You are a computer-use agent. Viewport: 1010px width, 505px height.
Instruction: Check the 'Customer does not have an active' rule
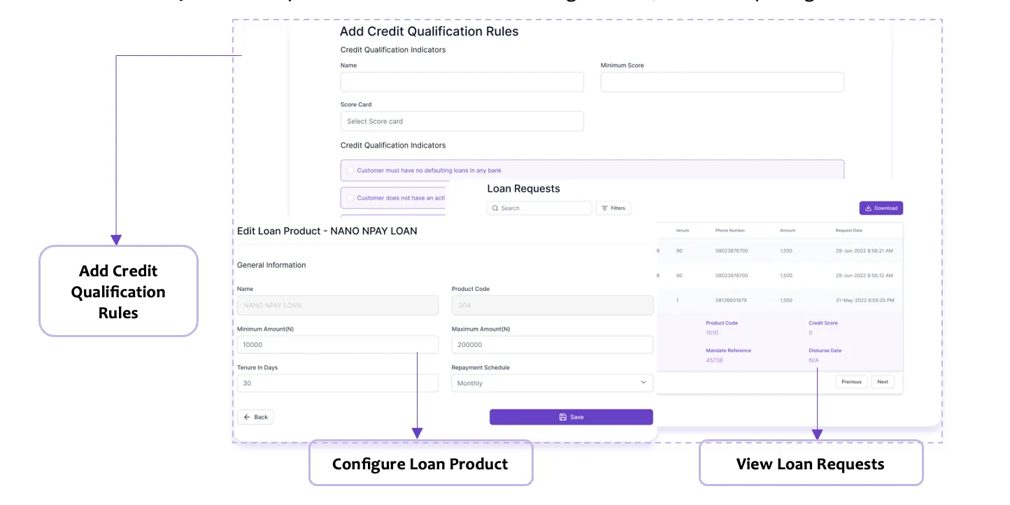[350, 197]
